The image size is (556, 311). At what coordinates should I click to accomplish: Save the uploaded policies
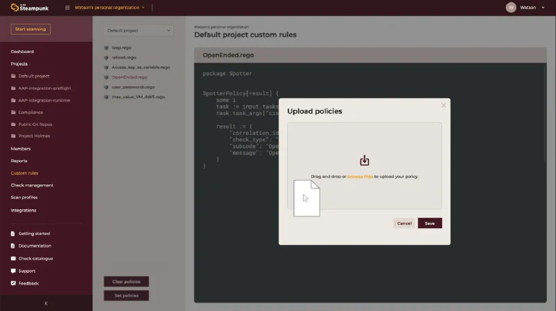click(430, 223)
